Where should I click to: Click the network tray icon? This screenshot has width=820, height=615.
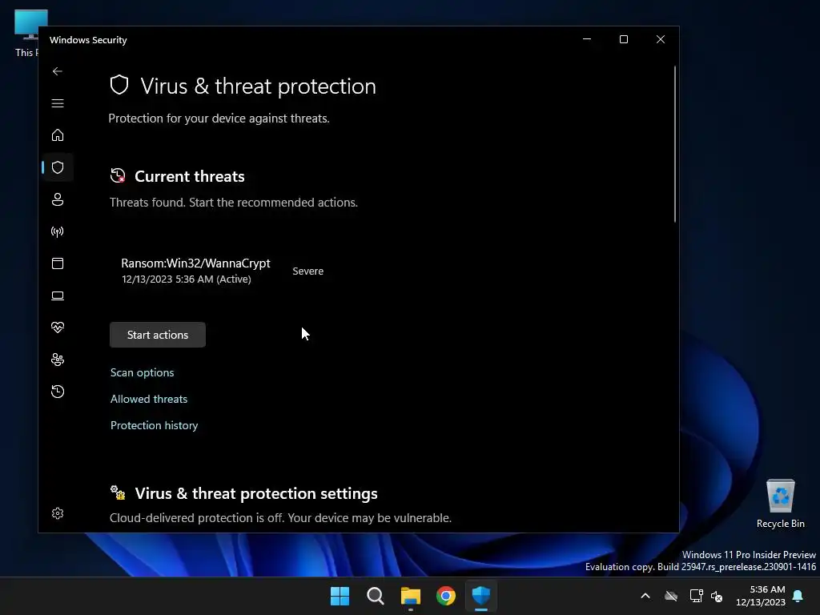(696, 596)
